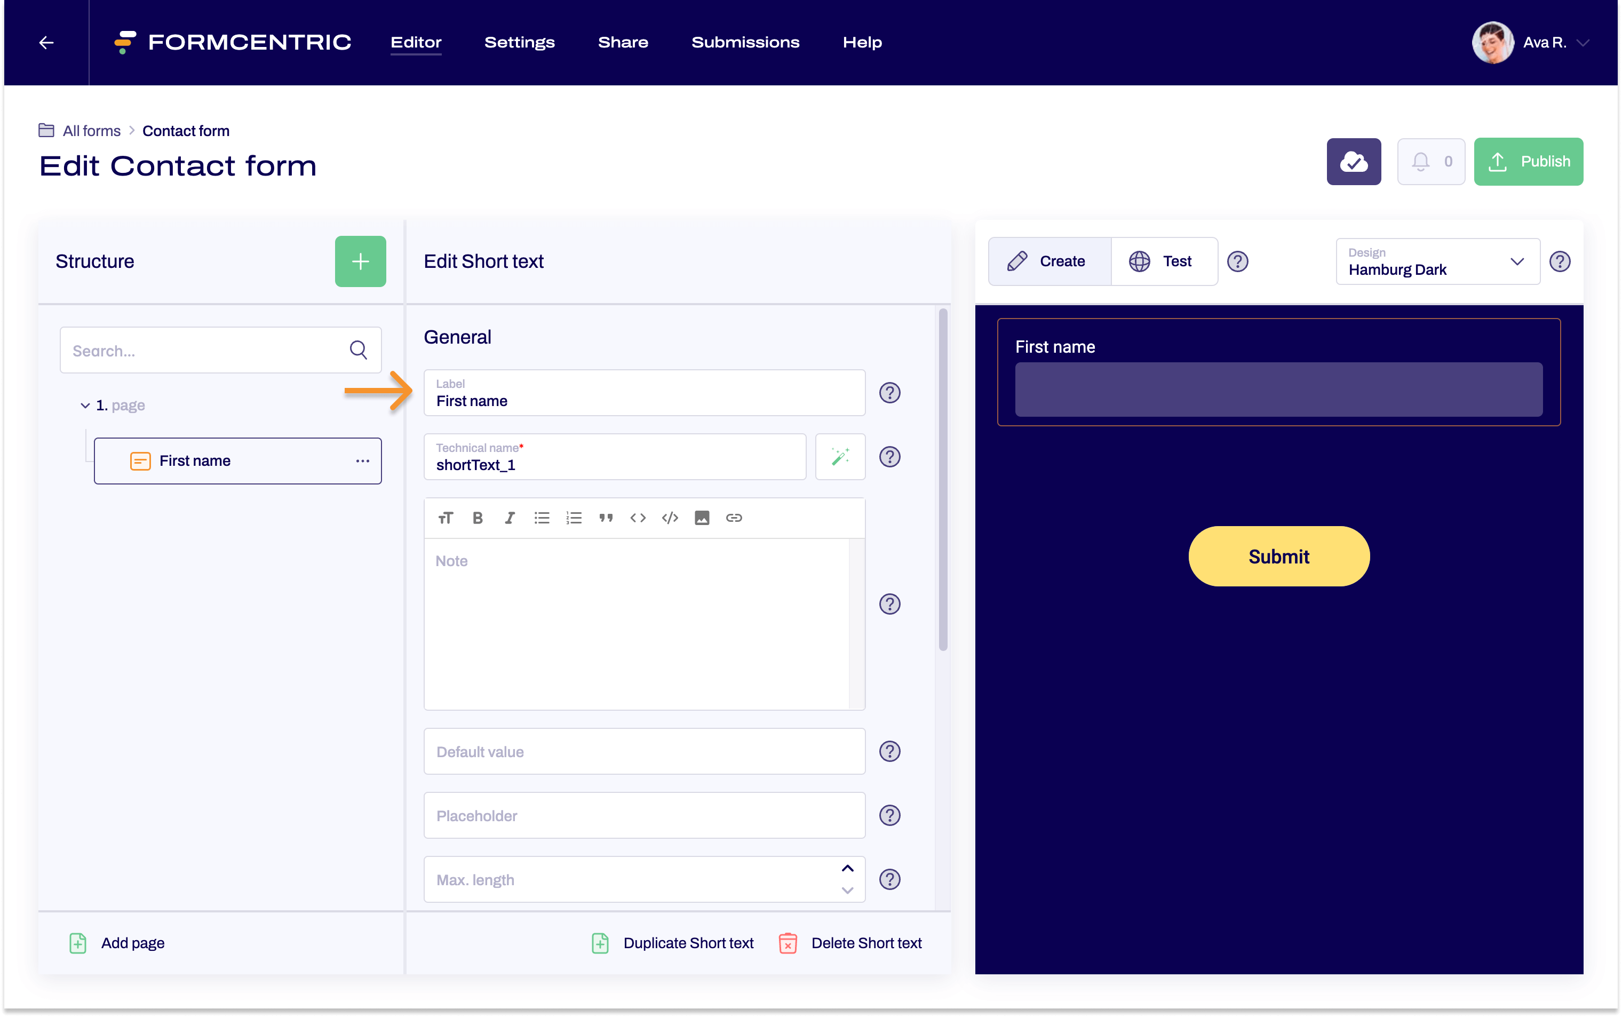
Task: Click the link insert icon
Action: pos(734,517)
